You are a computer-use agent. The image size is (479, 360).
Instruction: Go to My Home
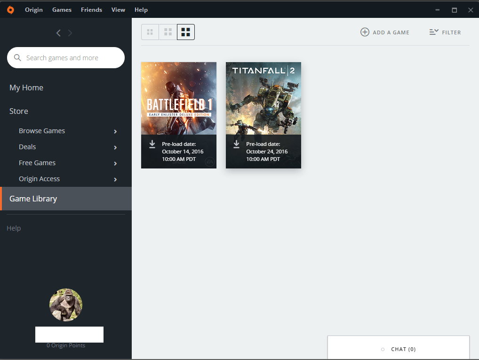tap(26, 88)
